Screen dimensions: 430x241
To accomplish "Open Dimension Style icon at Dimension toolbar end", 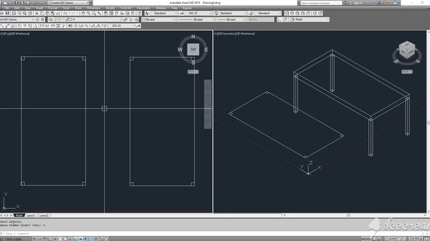I will point(139,25).
